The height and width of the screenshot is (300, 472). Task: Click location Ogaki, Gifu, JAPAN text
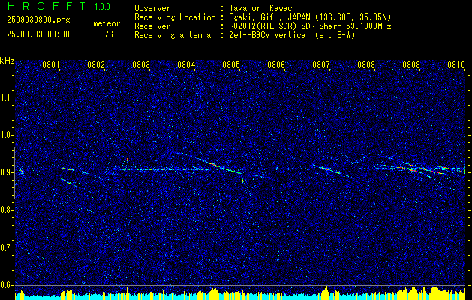(310, 17)
